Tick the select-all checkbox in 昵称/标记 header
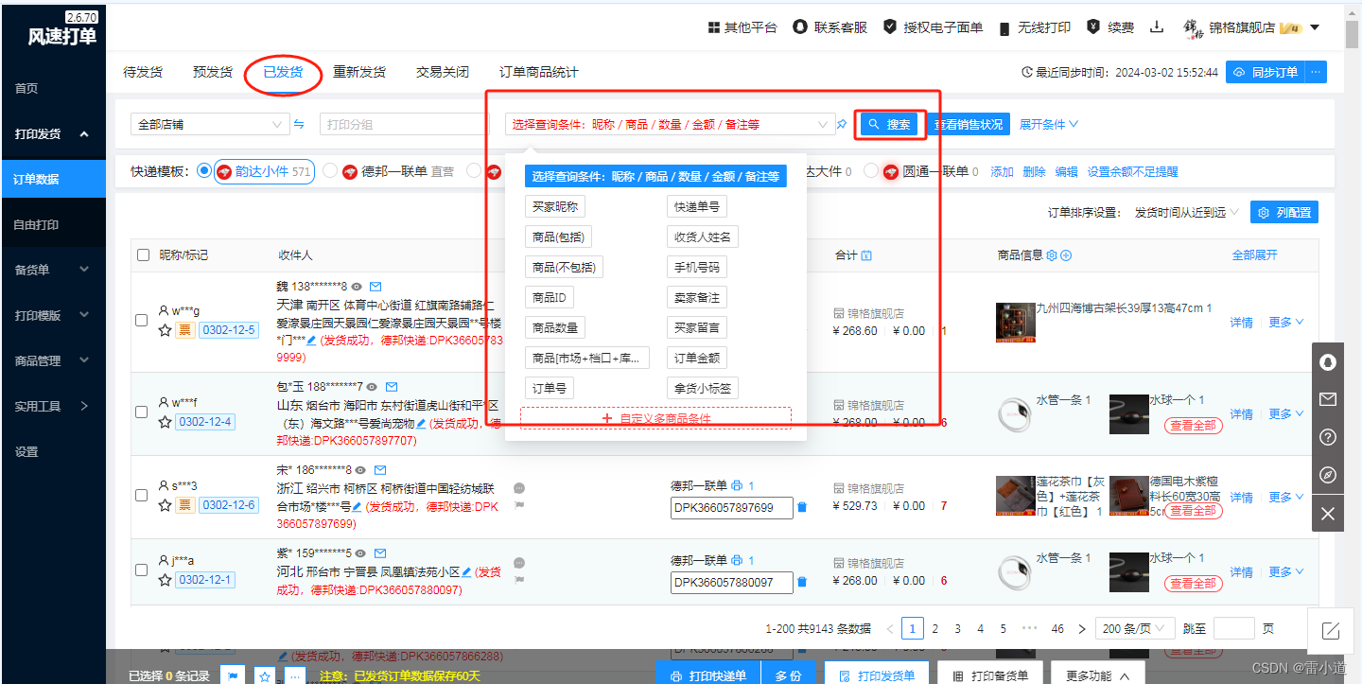This screenshot has height=684, width=1362. pyautogui.click(x=143, y=255)
